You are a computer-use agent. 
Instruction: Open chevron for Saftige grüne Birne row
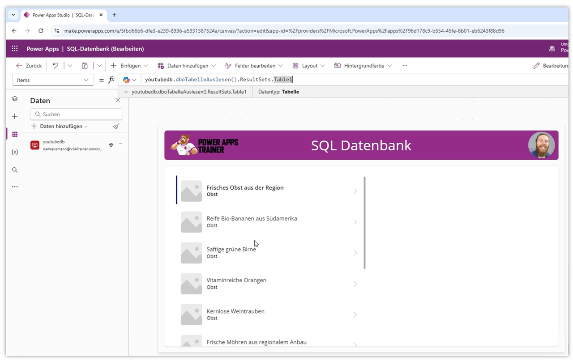point(355,253)
